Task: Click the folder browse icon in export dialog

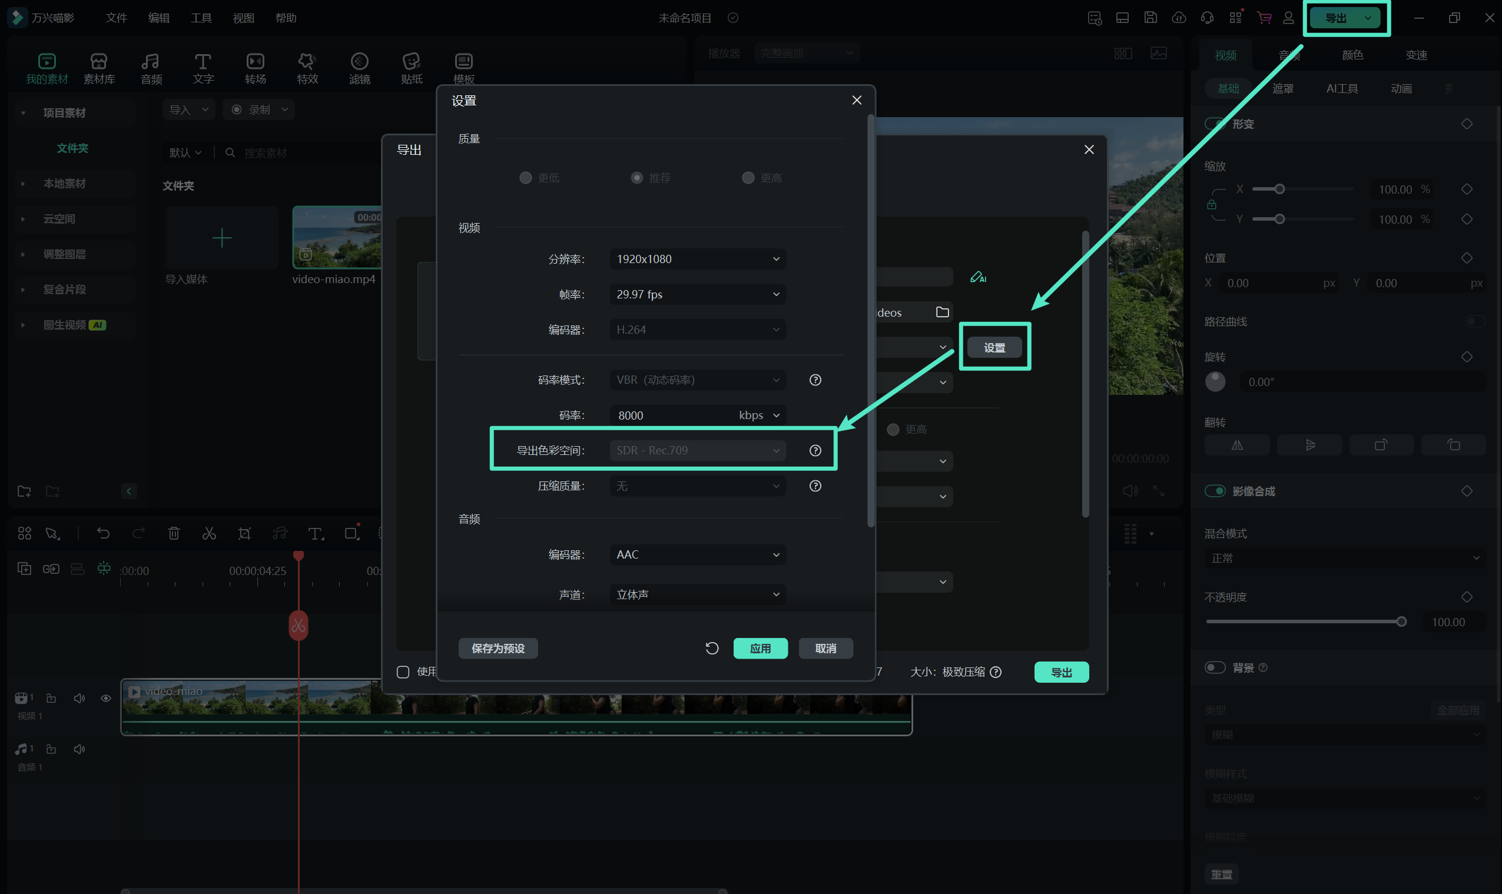Action: pyautogui.click(x=941, y=312)
